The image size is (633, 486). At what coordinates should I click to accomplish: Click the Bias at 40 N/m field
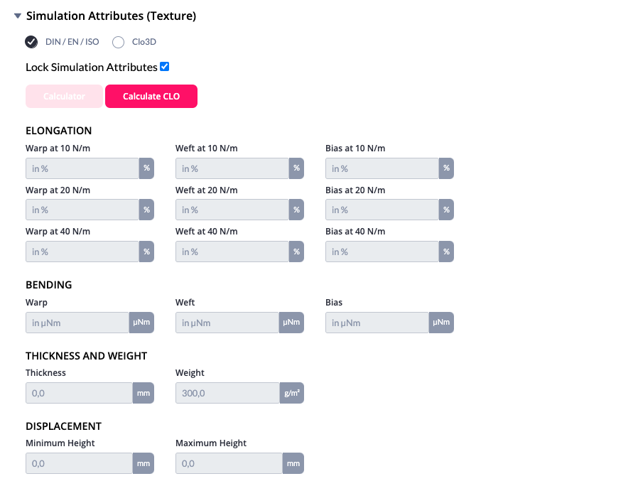382,252
